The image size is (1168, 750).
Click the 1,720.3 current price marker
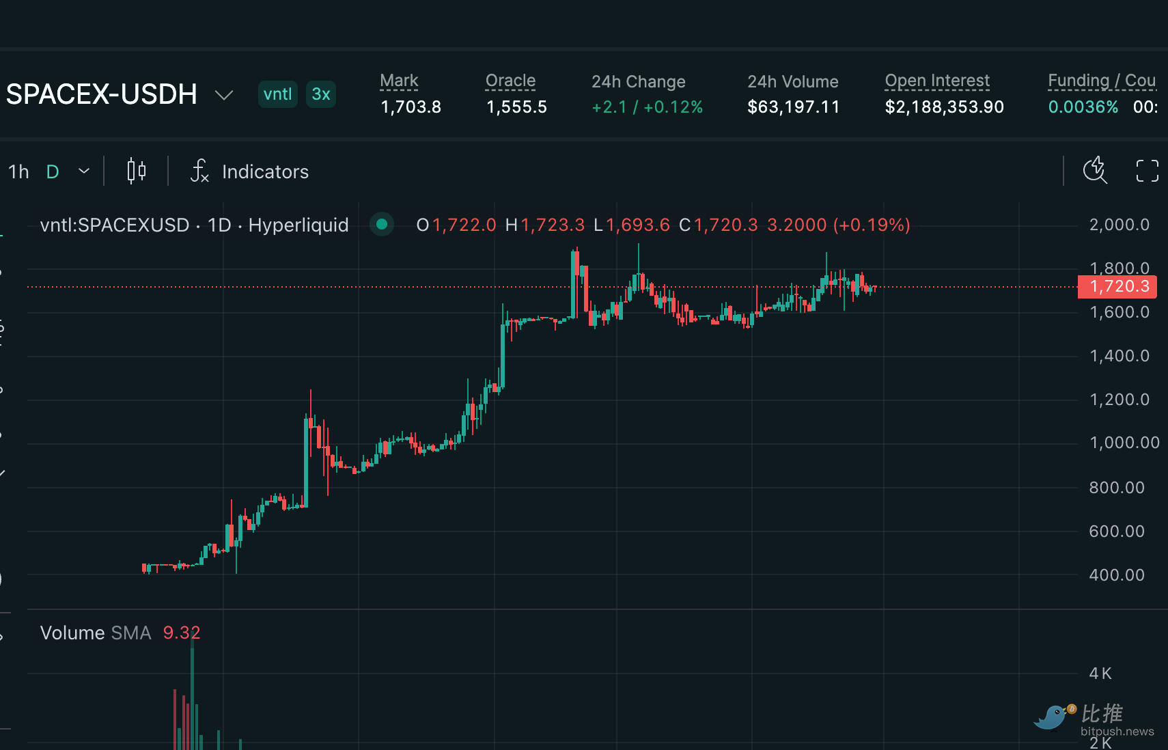(x=1117, y=286)
